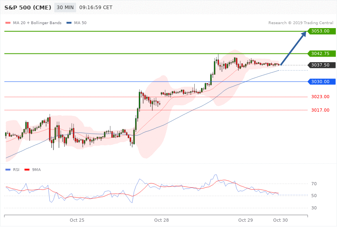Click the 3037.50 current price tag
Viewport: 337px width, 228px height.
(x=322, y=65)
